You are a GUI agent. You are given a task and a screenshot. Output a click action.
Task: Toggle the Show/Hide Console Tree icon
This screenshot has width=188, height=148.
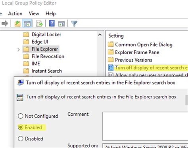coord(27,24)
